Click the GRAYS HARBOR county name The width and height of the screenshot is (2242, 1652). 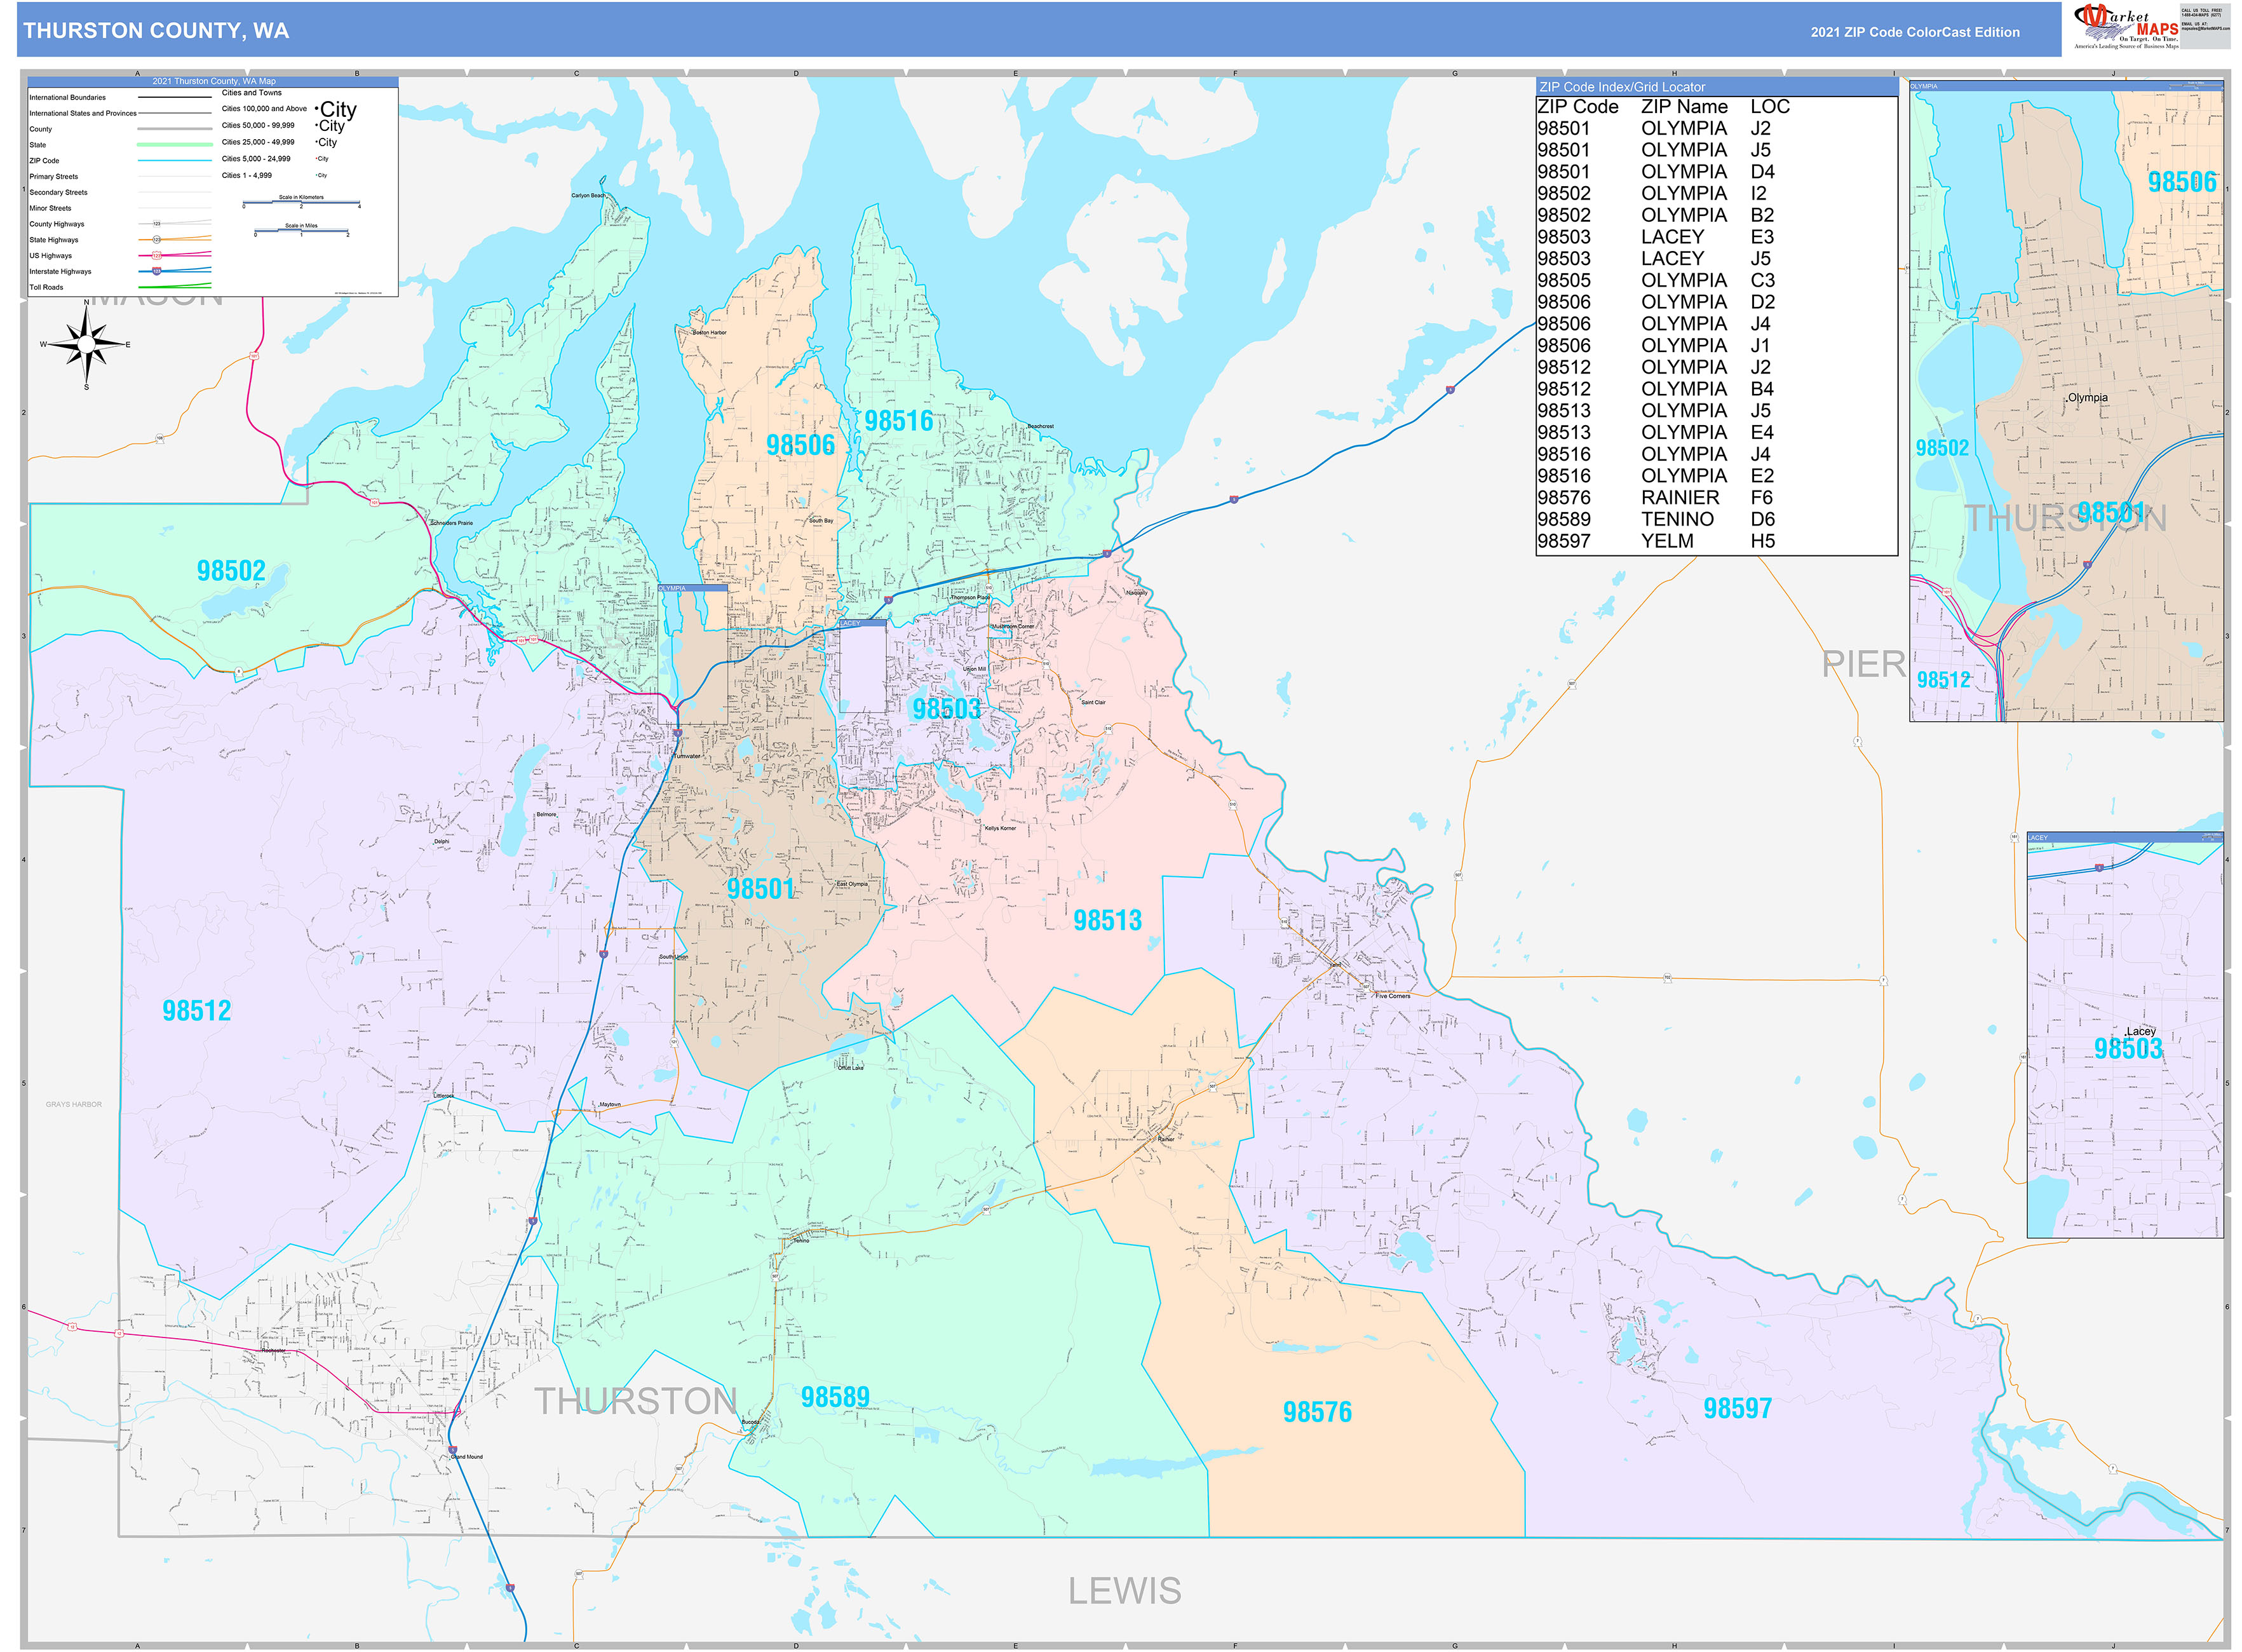[73, 1104]
